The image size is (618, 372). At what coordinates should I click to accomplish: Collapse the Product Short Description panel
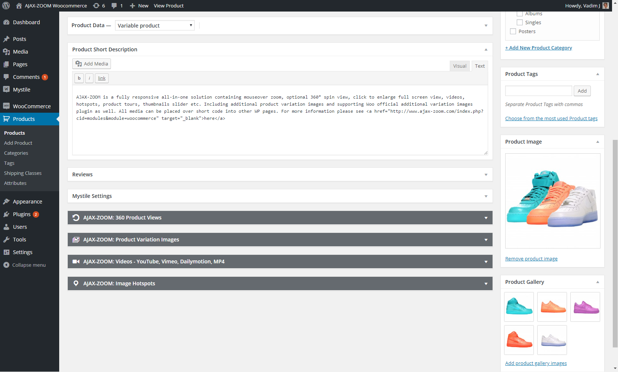click(x=486, y=49)
